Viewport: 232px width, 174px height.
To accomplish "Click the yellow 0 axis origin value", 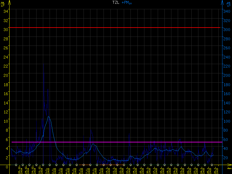I will point(7,167).
